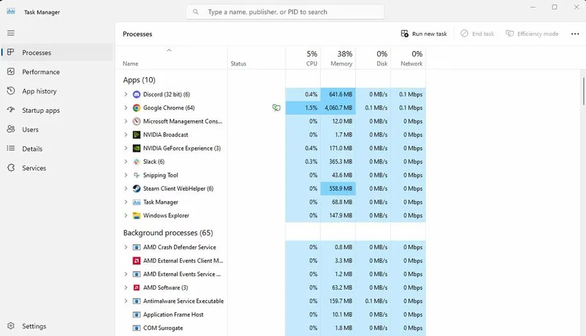This screenshot has width=586, height=336.
Task: Open the three-dot more options menu
Action: pyautogui.click(x=574, y=34)
